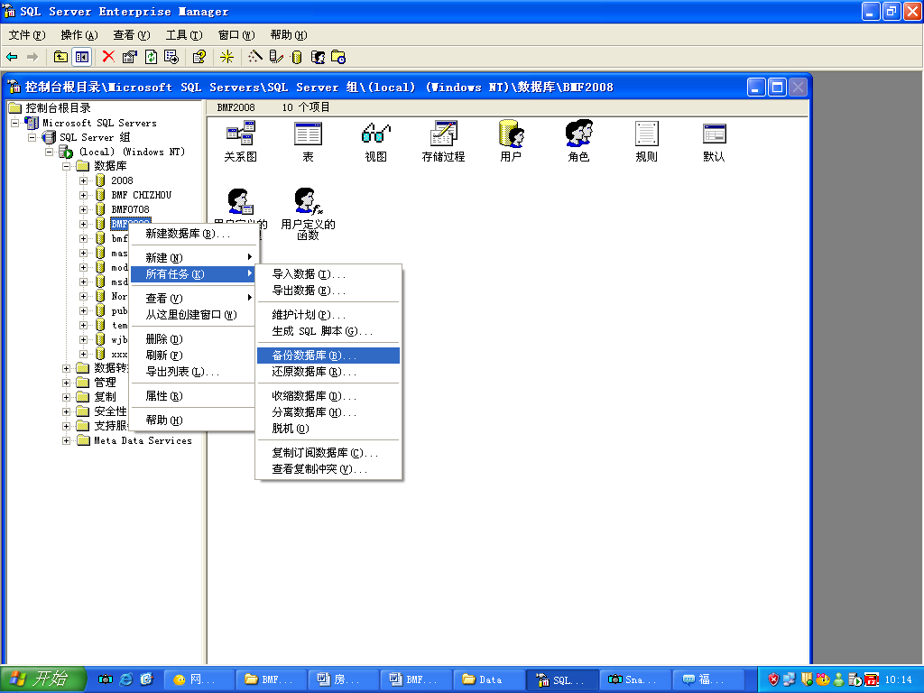Choose 分离数据库(H)... entry
This screenshot has width=924, height=693.
pos(328,412)
